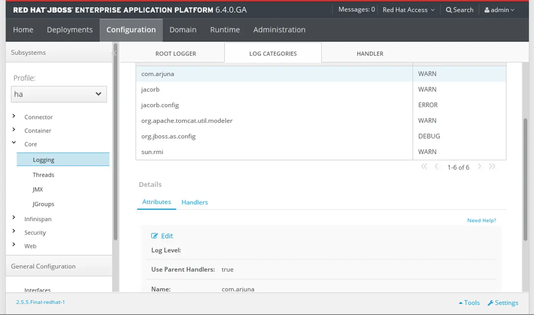
Task: Collapse the Core subsystem group
Action: tap(13, 143)
